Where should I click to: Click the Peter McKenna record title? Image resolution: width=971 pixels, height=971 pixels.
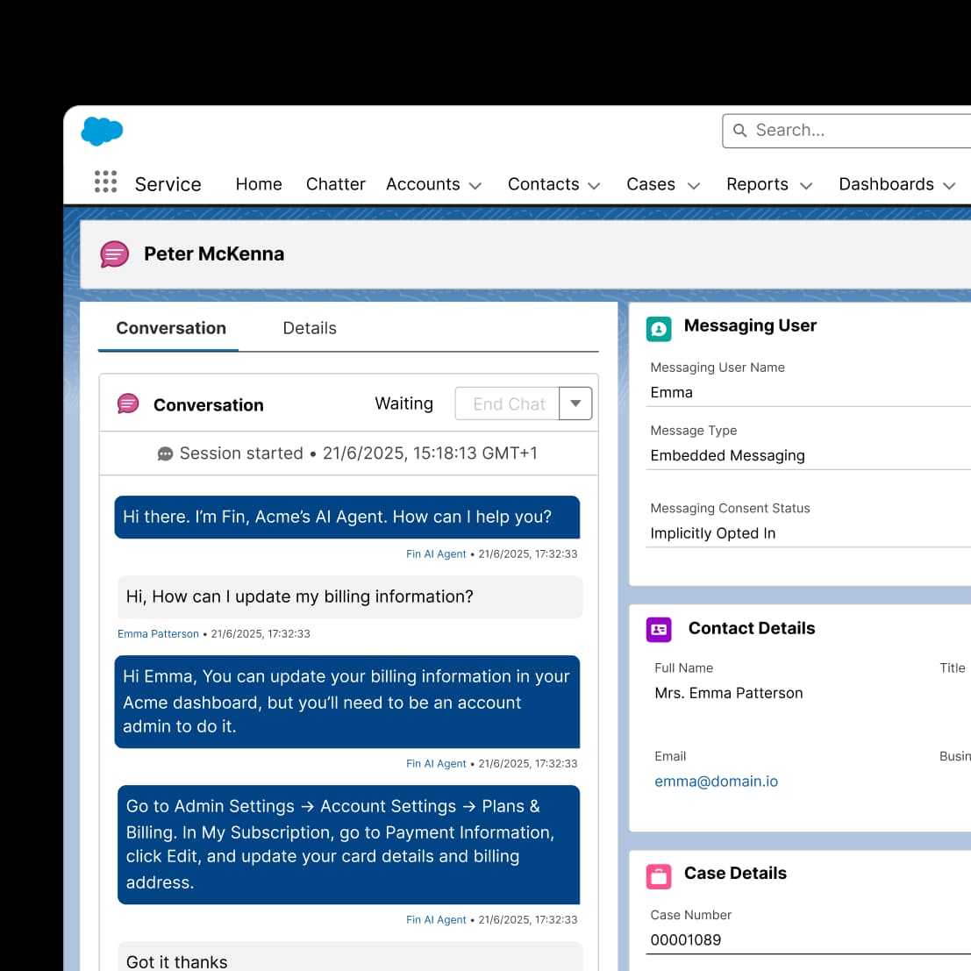click(214, 253)
